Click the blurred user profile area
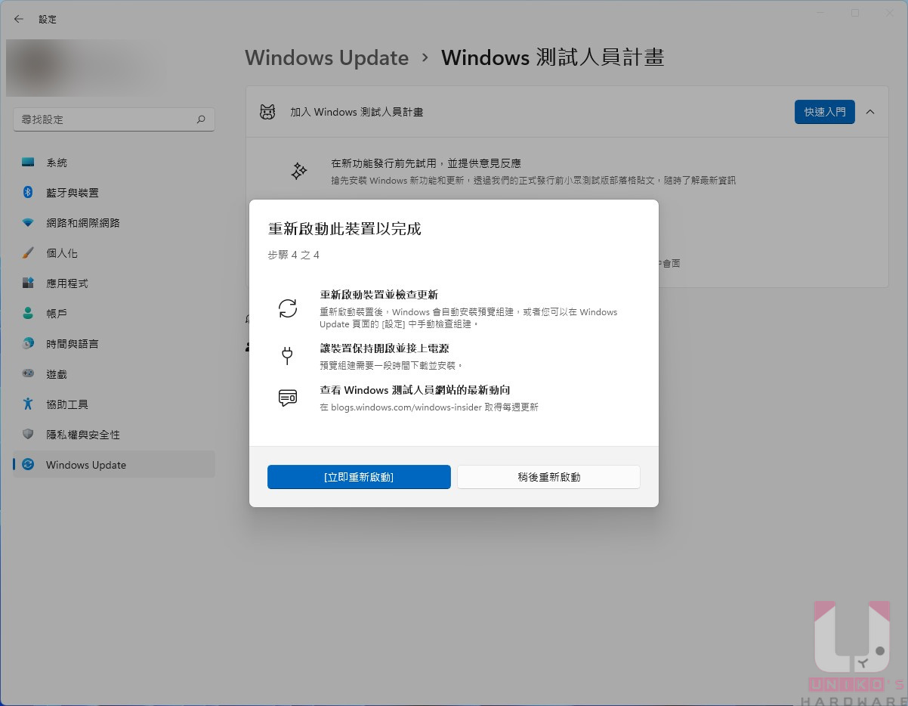Viewport: 908px width, 706px height. pyautogui.click(x=83, y=68)
